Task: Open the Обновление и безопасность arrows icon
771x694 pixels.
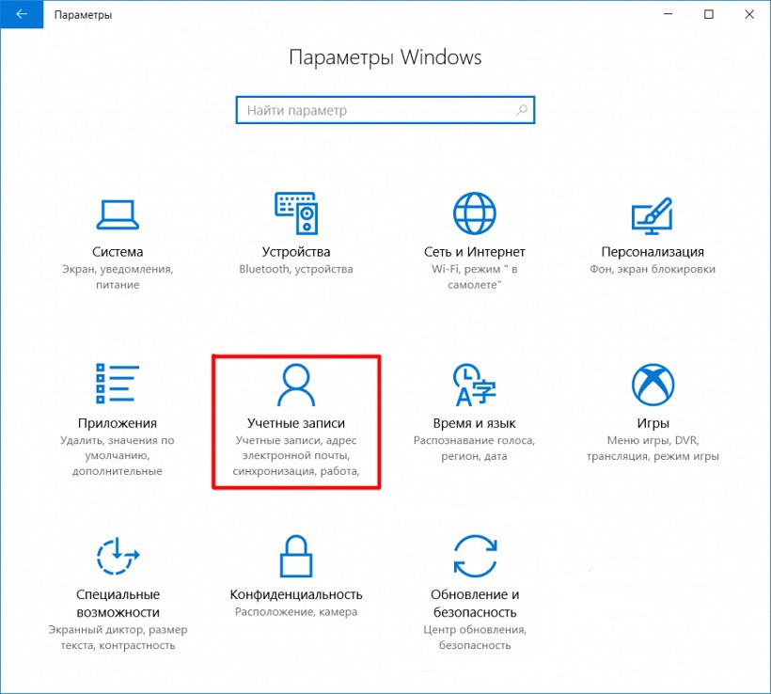Action: 475,556
